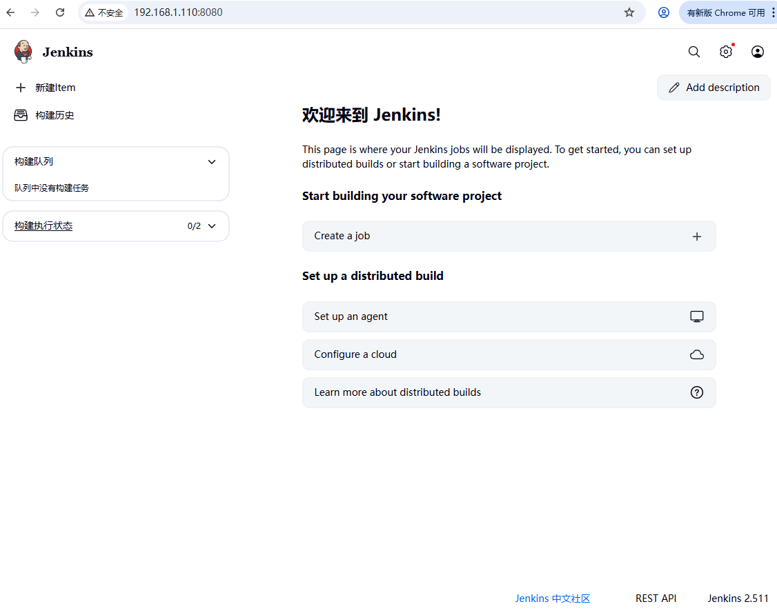Open Manage Jenkins gear icon
The width and height of the screenshot is (777, 613).
point(725,52)
